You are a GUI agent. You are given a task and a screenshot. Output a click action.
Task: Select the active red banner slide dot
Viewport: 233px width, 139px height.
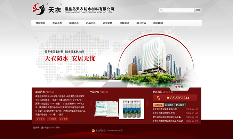tap(177, 86)
